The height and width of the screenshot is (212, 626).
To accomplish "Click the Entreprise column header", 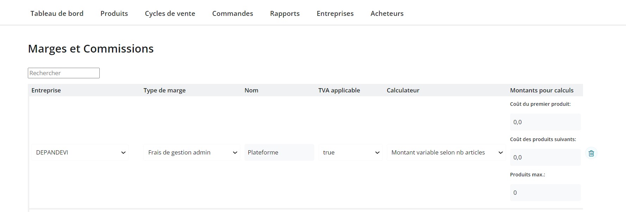I will [x=46, y=90].
